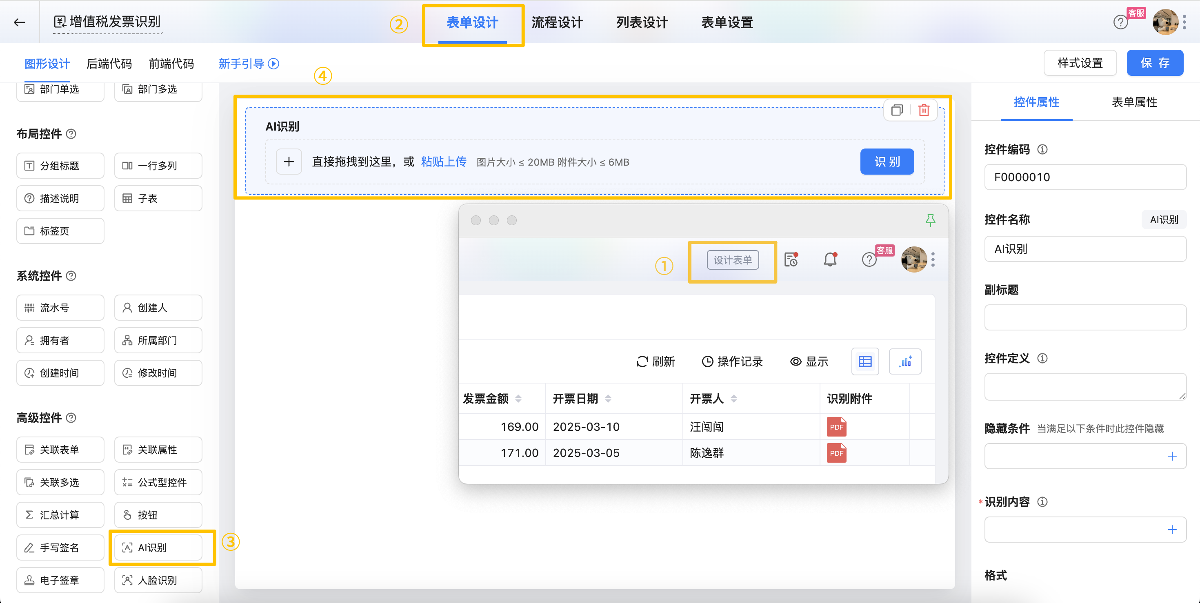Switch to 流程设计 tab
The width and height of the screenshot is (1200, 603).
tap(557, 22)
